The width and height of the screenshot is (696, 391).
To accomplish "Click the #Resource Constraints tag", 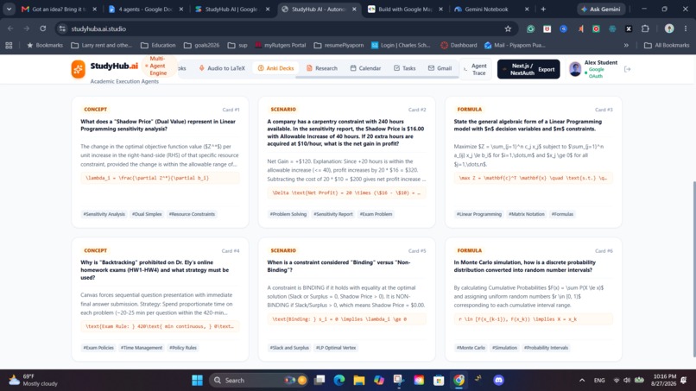I will (x=192, y=214).
